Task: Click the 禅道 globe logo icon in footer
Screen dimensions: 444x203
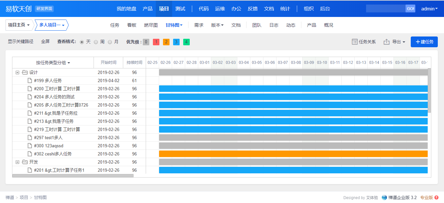Action: [384, 197]
